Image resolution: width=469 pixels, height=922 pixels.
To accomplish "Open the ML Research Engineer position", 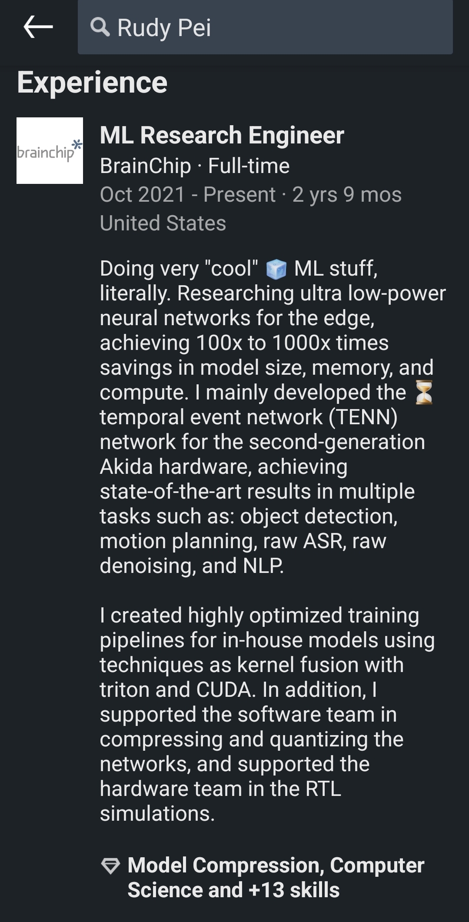I will pyautogui.click(x=222, y=135).
